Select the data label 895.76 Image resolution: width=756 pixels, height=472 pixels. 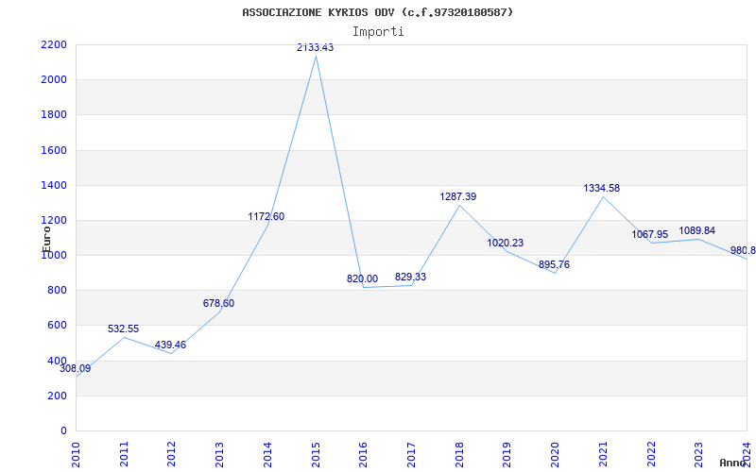[554, 264]
